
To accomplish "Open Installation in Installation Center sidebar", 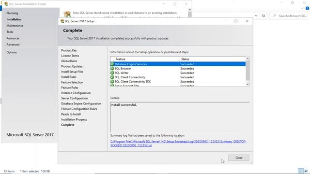I will point(14,19).
